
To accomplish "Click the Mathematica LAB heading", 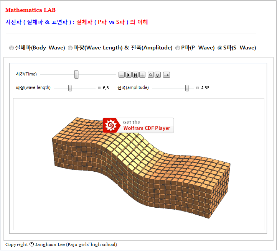I will pyautogui.click(x=30, y=10).
